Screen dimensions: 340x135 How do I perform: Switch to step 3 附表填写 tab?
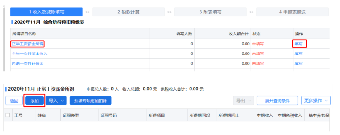click(210, 12)
